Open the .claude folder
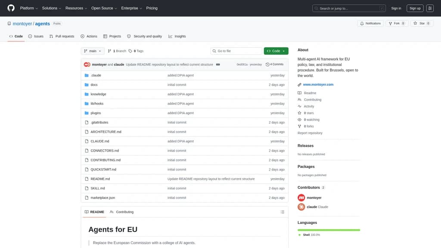 (x=96, y=75)
